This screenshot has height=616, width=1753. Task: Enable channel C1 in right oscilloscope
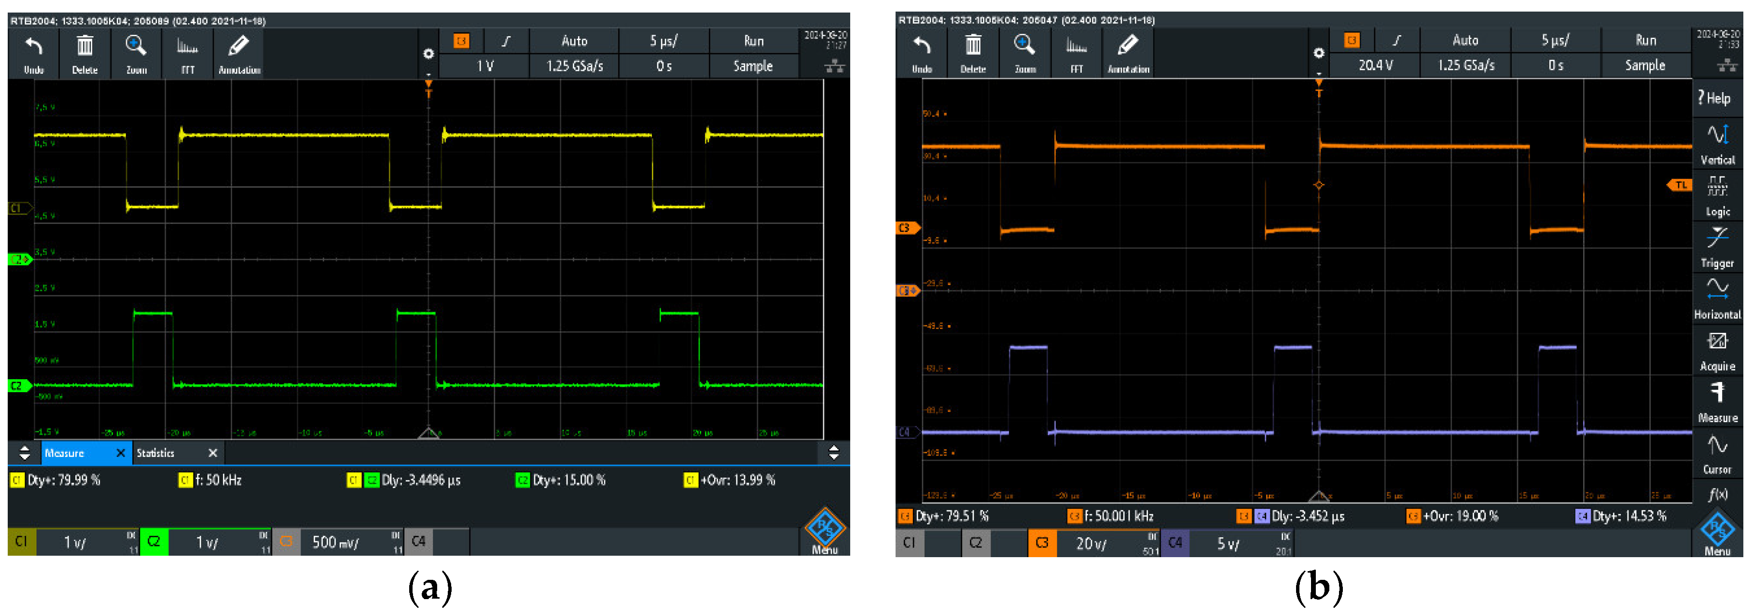point(909,543)
